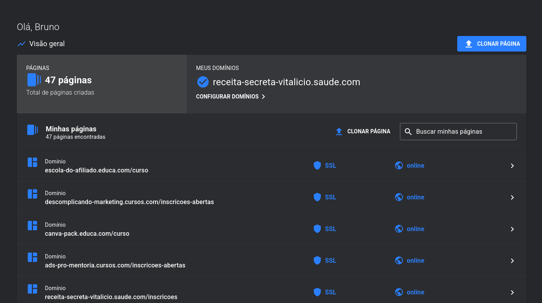Click the layout icon for escola-do-afiliado.educa.com/curso
The width and height of the screenshot is (542, 303).
[32, 162]
